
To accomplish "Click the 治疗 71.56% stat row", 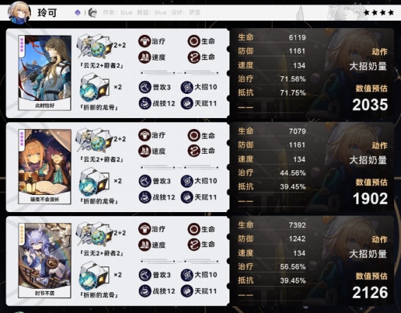I will [272, 79].
